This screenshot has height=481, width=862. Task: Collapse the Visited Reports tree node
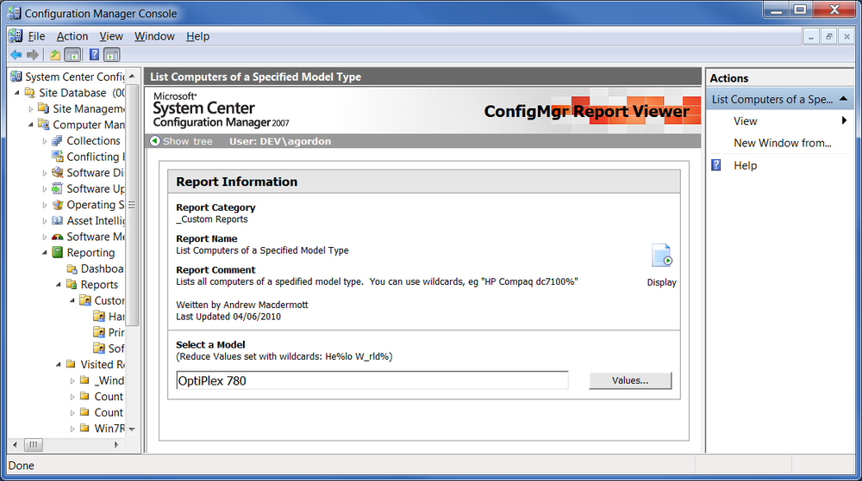point(59,364)
